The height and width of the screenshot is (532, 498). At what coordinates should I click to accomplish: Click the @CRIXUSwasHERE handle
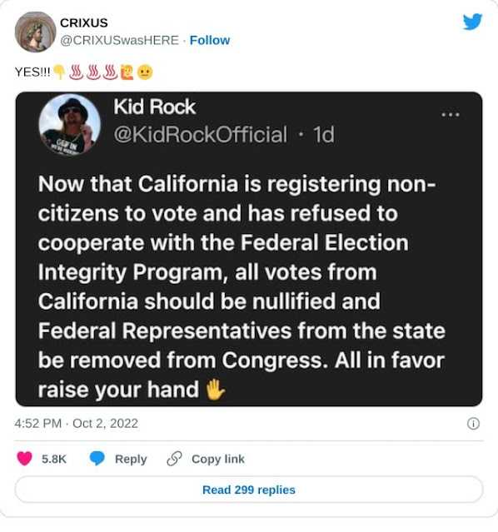(x=119, y=40)
